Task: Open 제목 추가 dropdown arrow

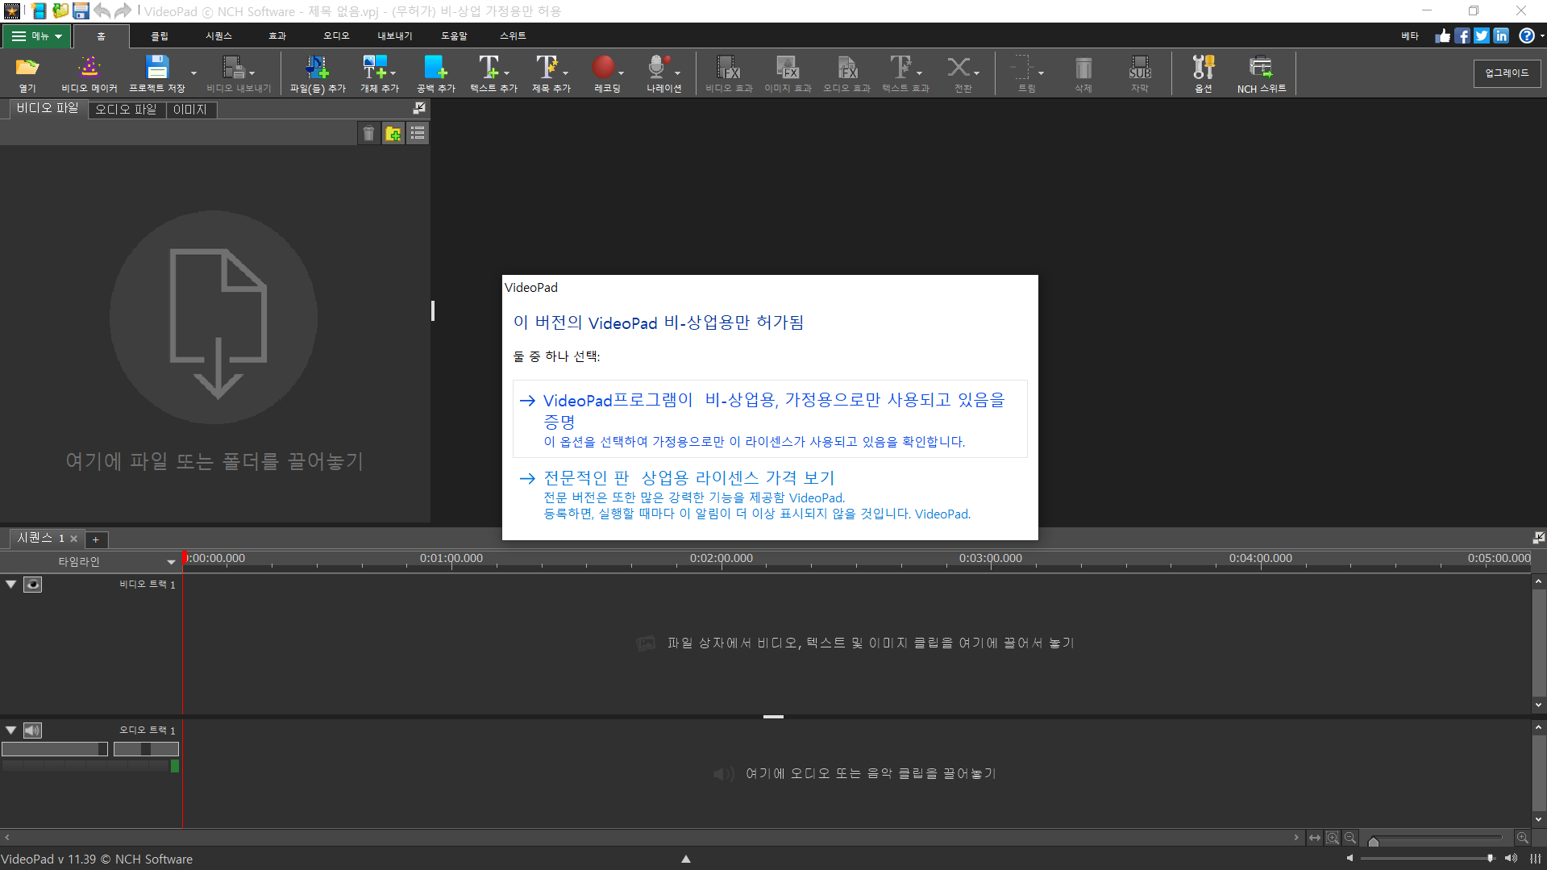Action: (x=565, y=73)
